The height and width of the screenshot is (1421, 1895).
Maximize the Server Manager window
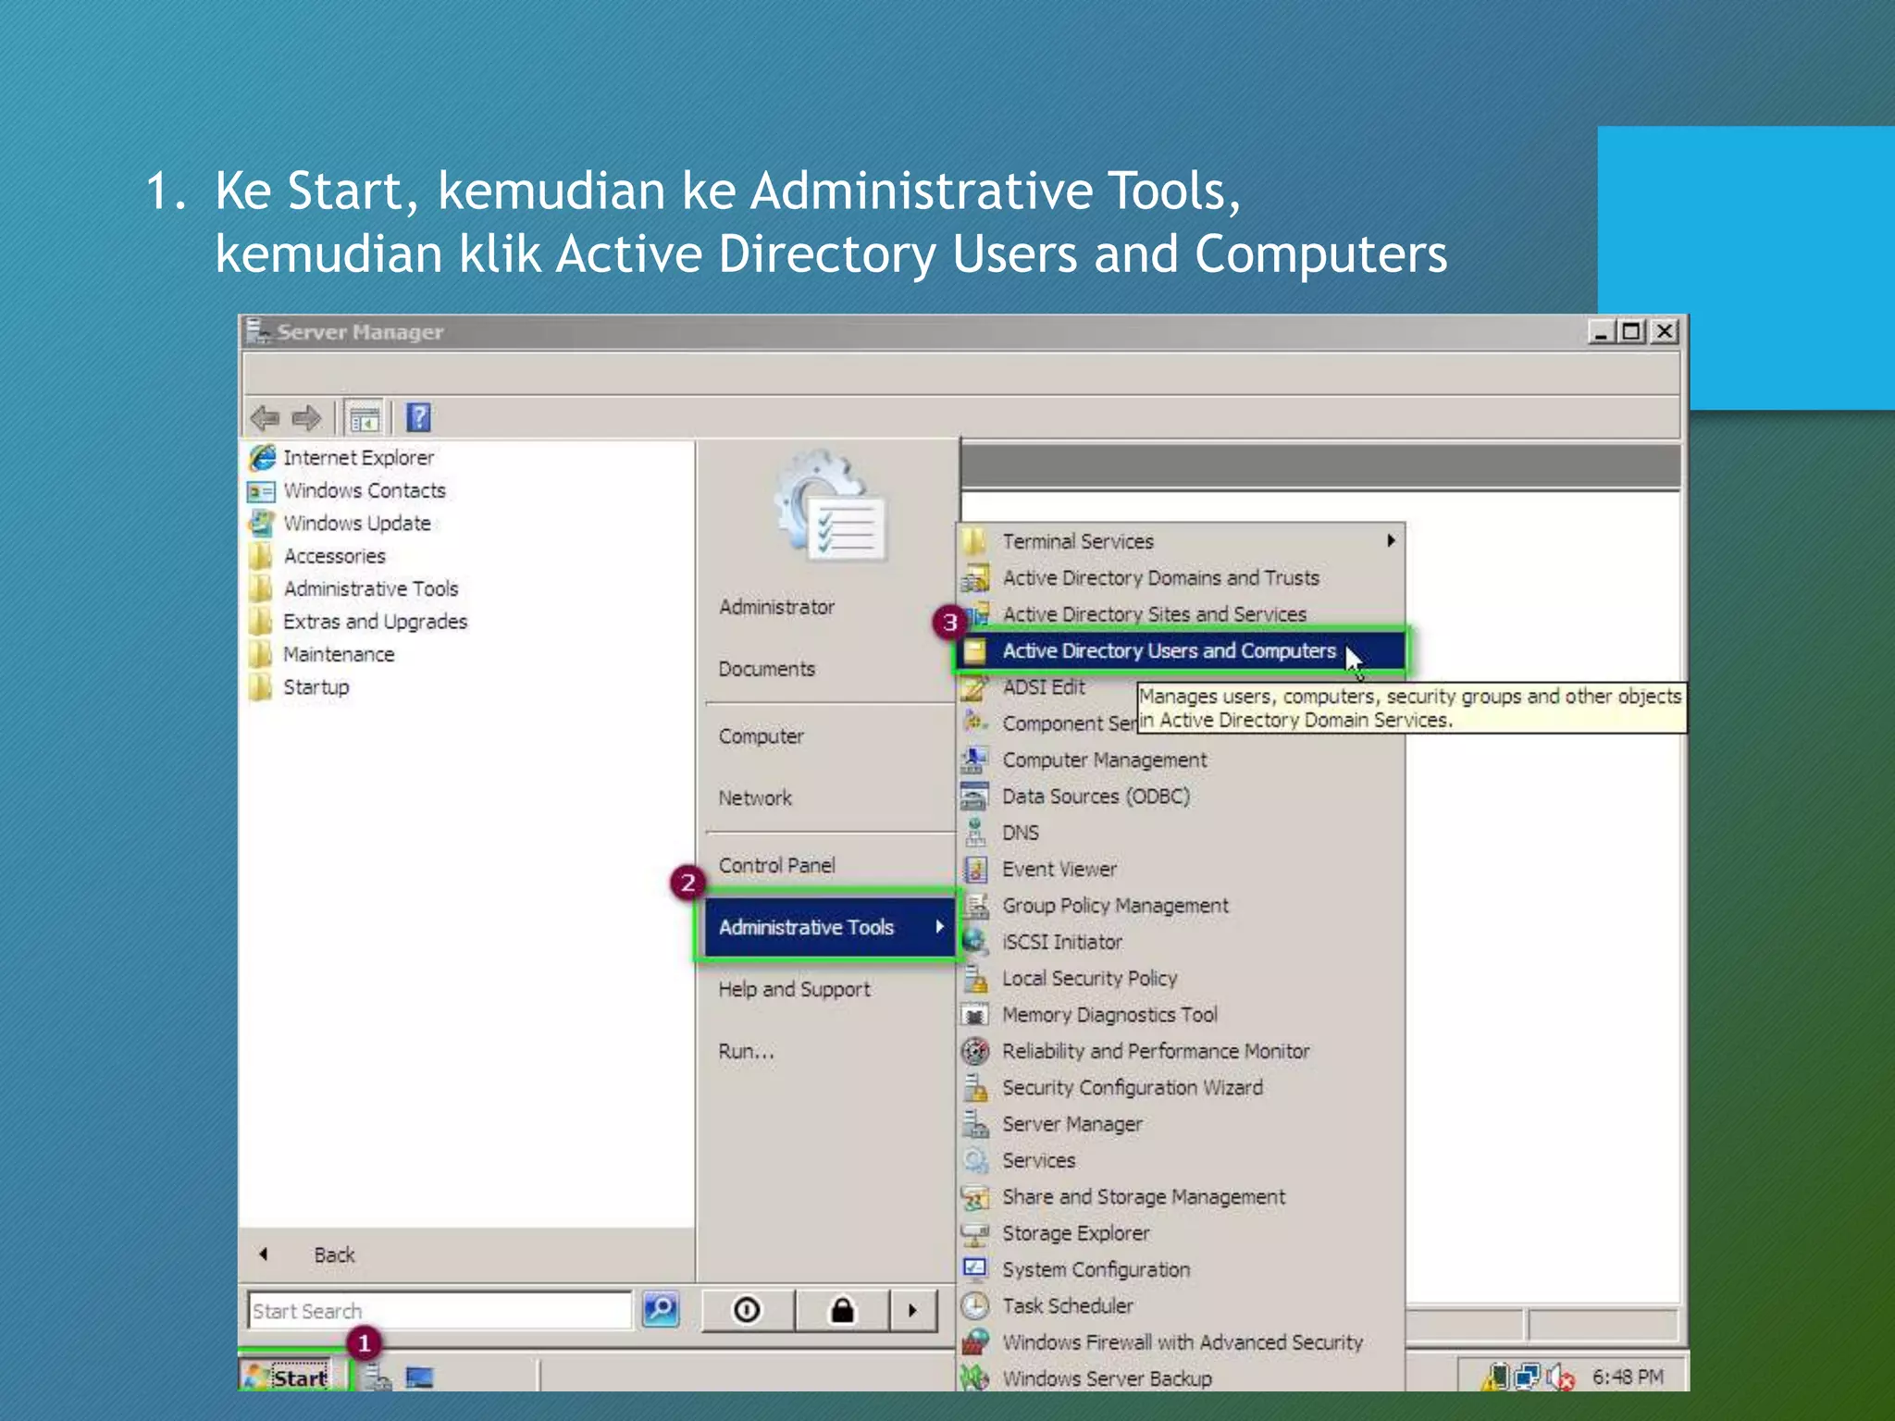pyautogui.click(x=1631, y=331)
